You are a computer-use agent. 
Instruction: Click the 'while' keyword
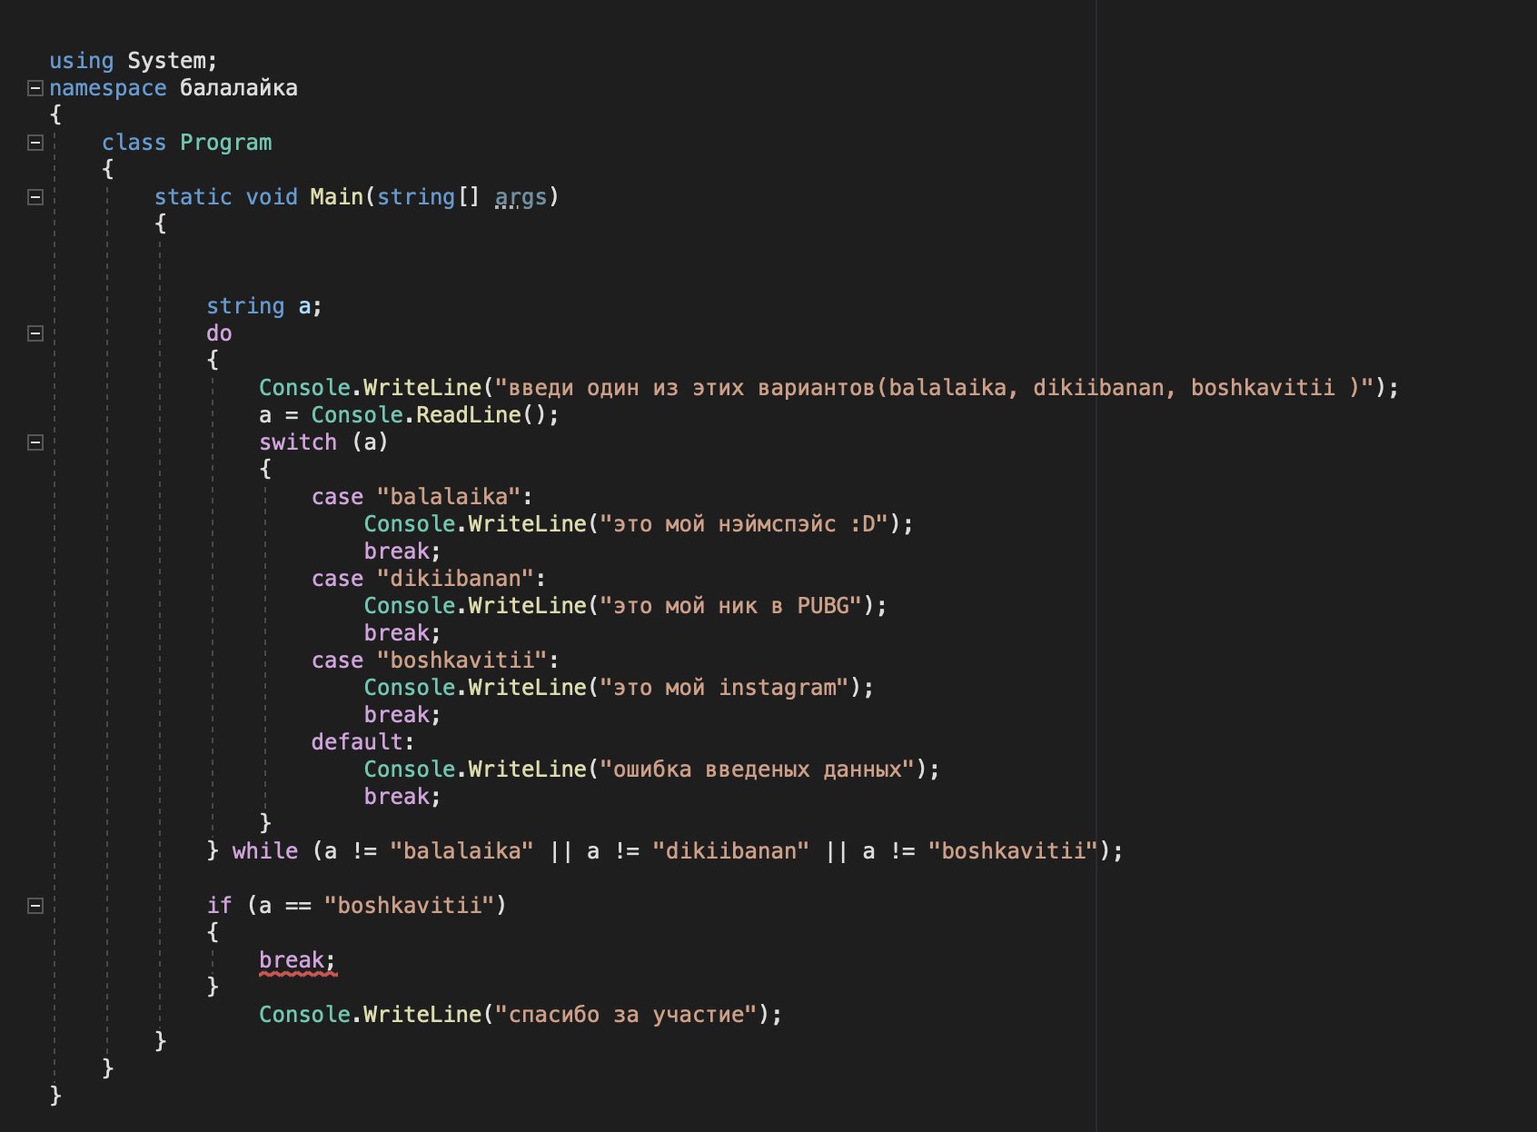(265, 851)
